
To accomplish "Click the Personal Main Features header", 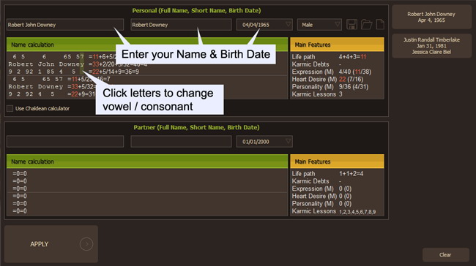I will 337,45.
